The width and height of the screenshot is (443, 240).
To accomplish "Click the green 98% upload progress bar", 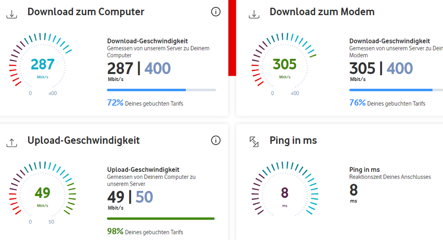I will pos(161,218).
